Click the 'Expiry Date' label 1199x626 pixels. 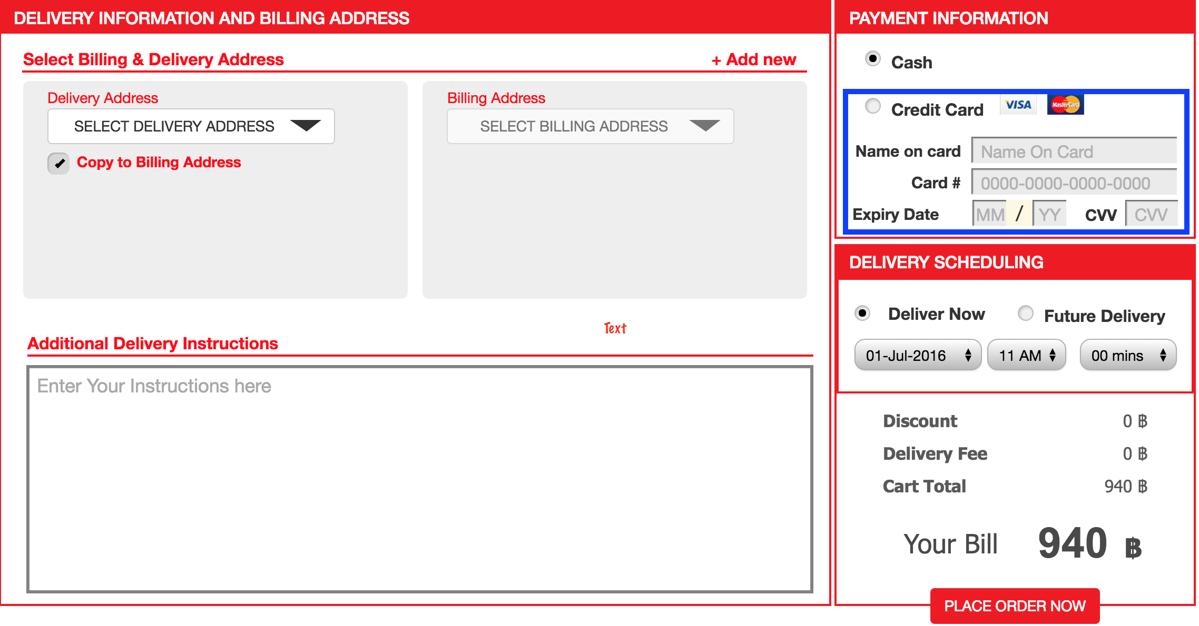896,215
